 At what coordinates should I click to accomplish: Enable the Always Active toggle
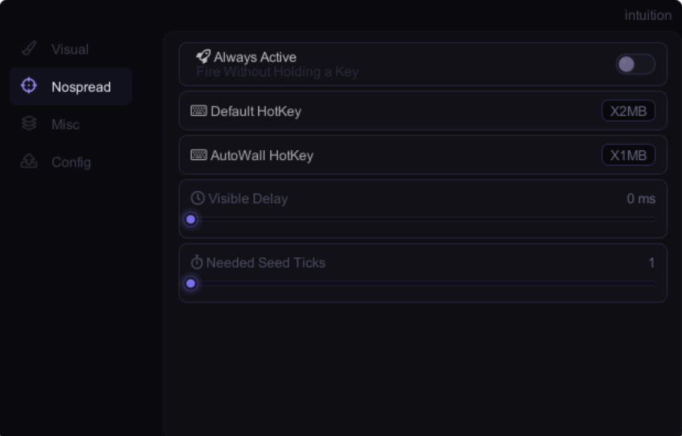tap(635, 64)
